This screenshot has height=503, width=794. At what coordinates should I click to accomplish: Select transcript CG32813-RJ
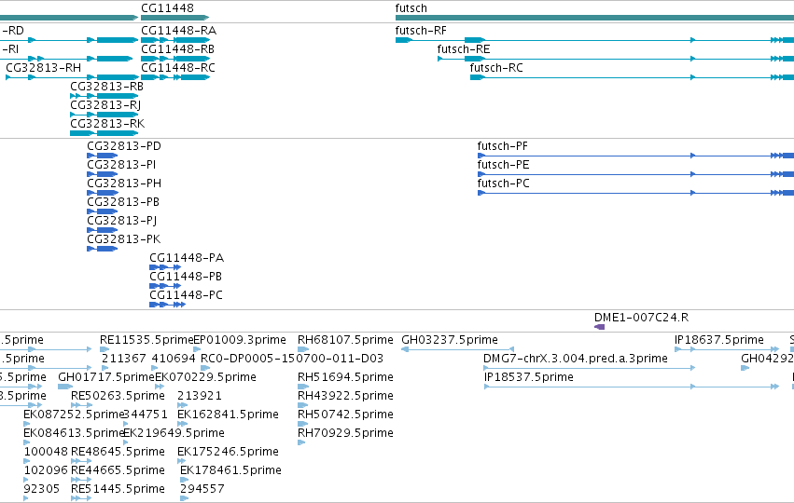[105, 105]
